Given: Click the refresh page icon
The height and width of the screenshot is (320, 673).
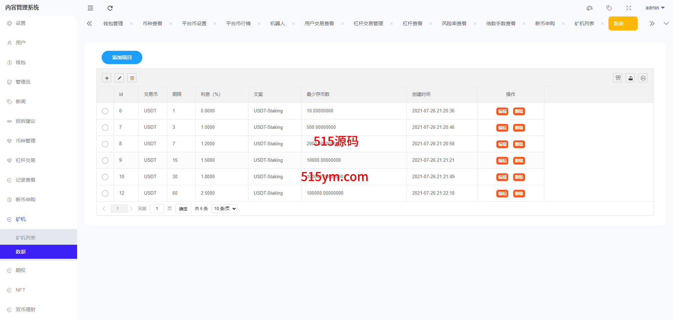Looking at the screenshot, I should (110, 8).
